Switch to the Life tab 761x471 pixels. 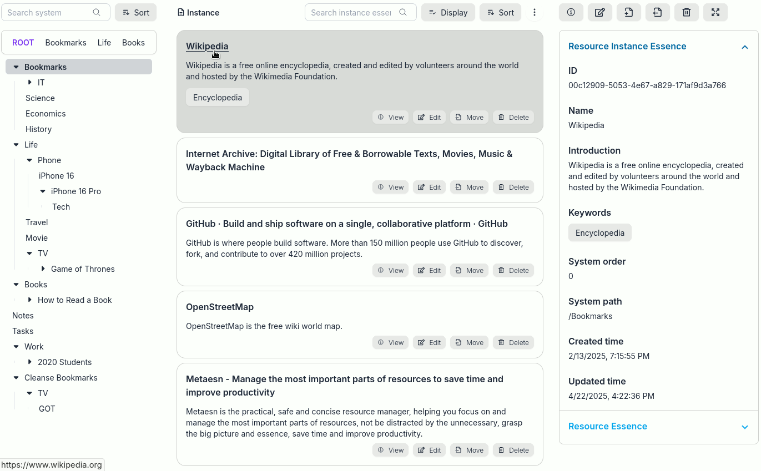click(104, 42)
